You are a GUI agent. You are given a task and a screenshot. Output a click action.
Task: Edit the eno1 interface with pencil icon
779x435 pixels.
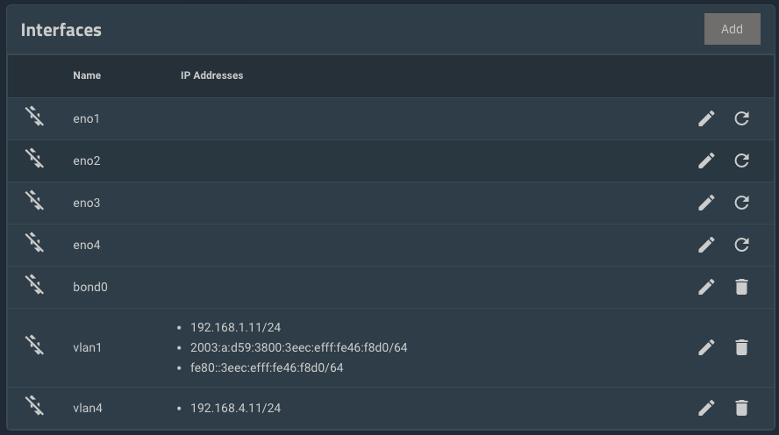point(706,118)
